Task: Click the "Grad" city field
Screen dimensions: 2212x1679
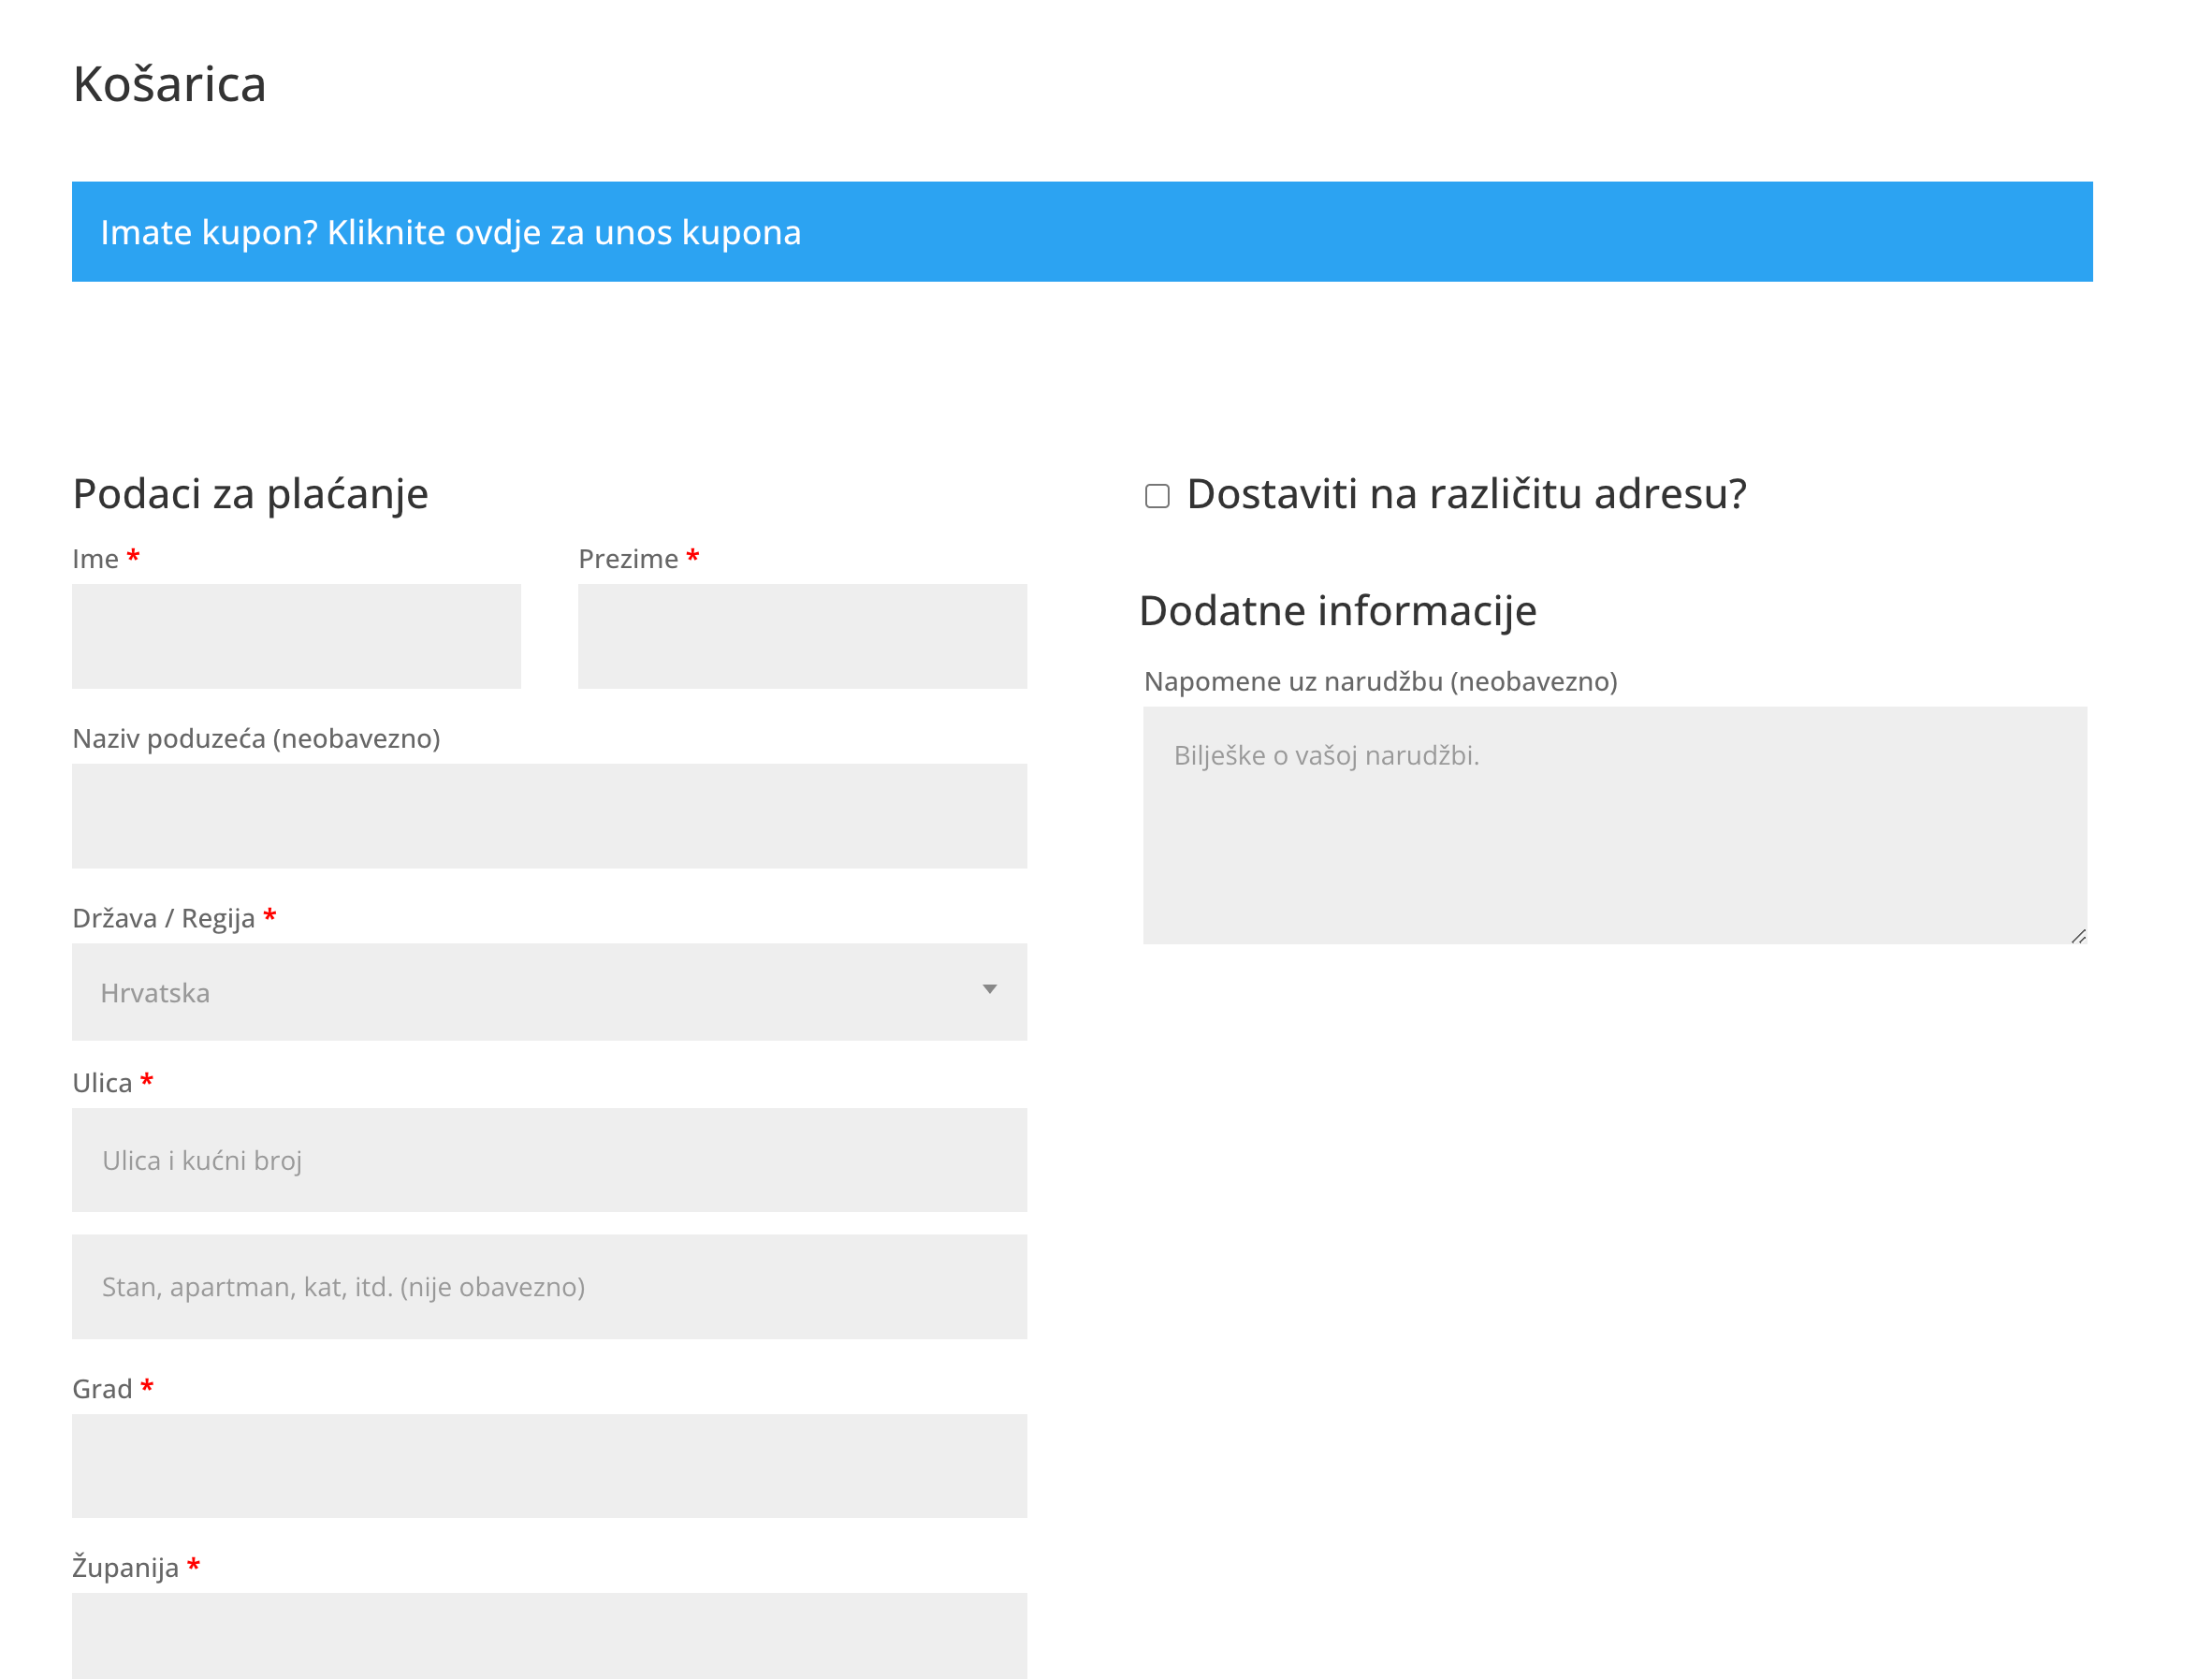Action: 549,1466
